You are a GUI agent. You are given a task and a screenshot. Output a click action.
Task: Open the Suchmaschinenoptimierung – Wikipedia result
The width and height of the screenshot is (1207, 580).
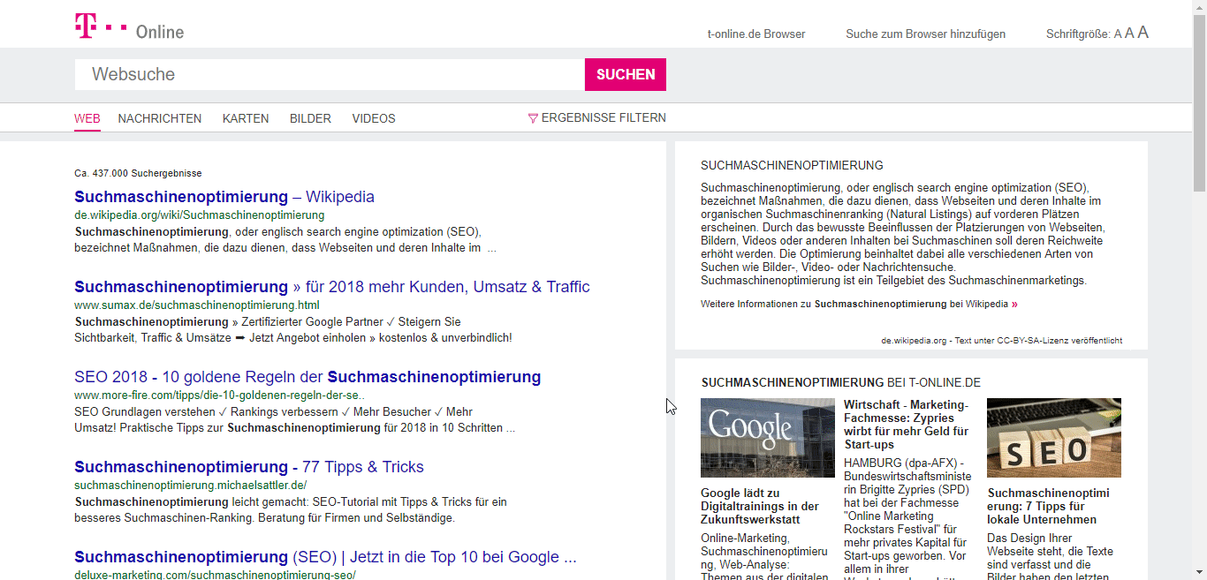[x=224, y=197]
